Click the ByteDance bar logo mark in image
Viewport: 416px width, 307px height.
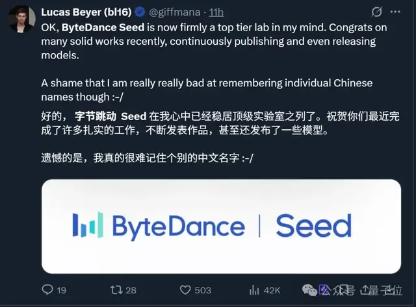tap(87, 227)
